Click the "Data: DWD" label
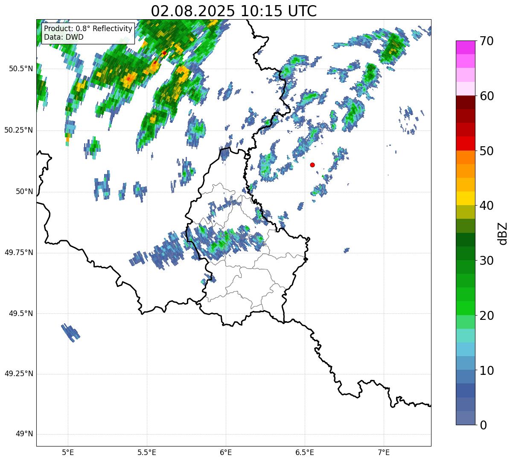Image resolution: width=513 pixels, height=461 pixels. pyautogui.click(x=64, y=37)
